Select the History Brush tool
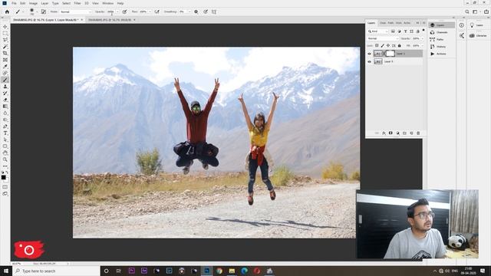The width and height of the screenshot is (491, 276). pos(5,94)
